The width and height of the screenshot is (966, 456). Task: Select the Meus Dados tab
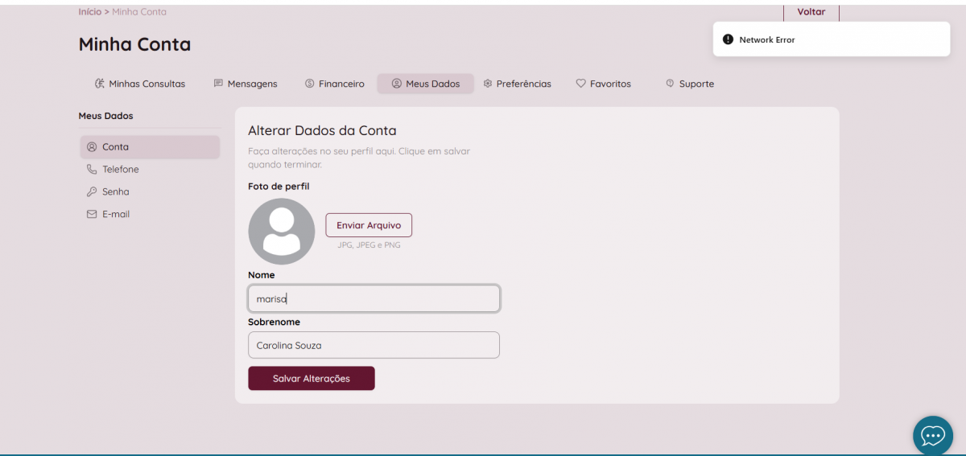(x=426, y=84)
